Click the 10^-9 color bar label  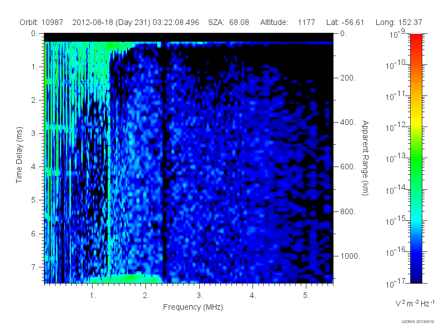click(x=397, y=34)
